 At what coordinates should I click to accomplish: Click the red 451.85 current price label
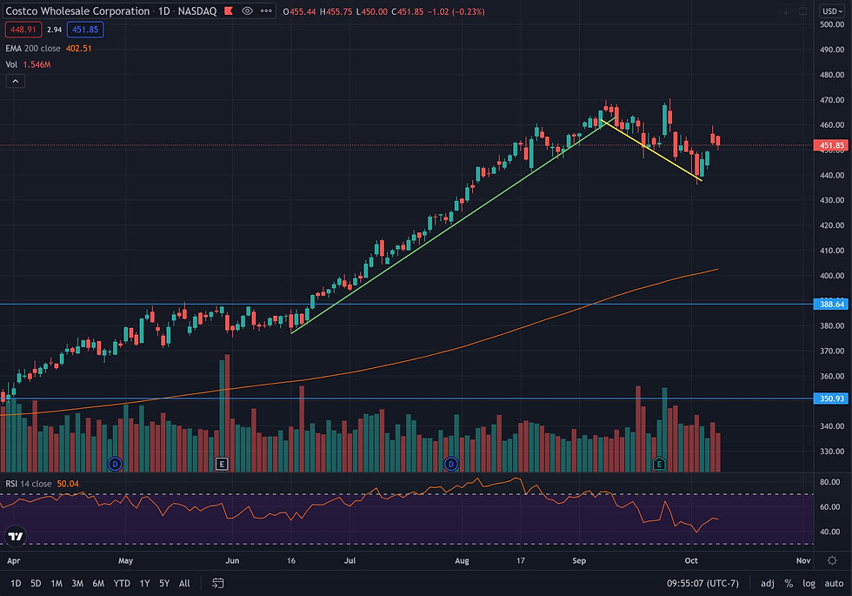pos(831,145)
